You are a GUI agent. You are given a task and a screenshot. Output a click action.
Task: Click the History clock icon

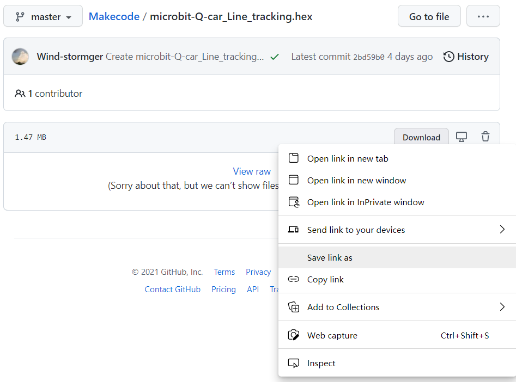(x=449, y=57)
